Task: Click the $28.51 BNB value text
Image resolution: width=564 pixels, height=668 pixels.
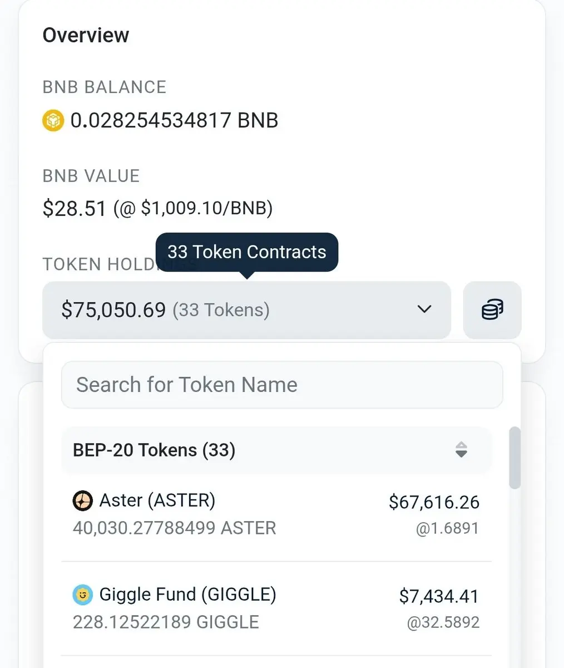Action: [74, 209]
